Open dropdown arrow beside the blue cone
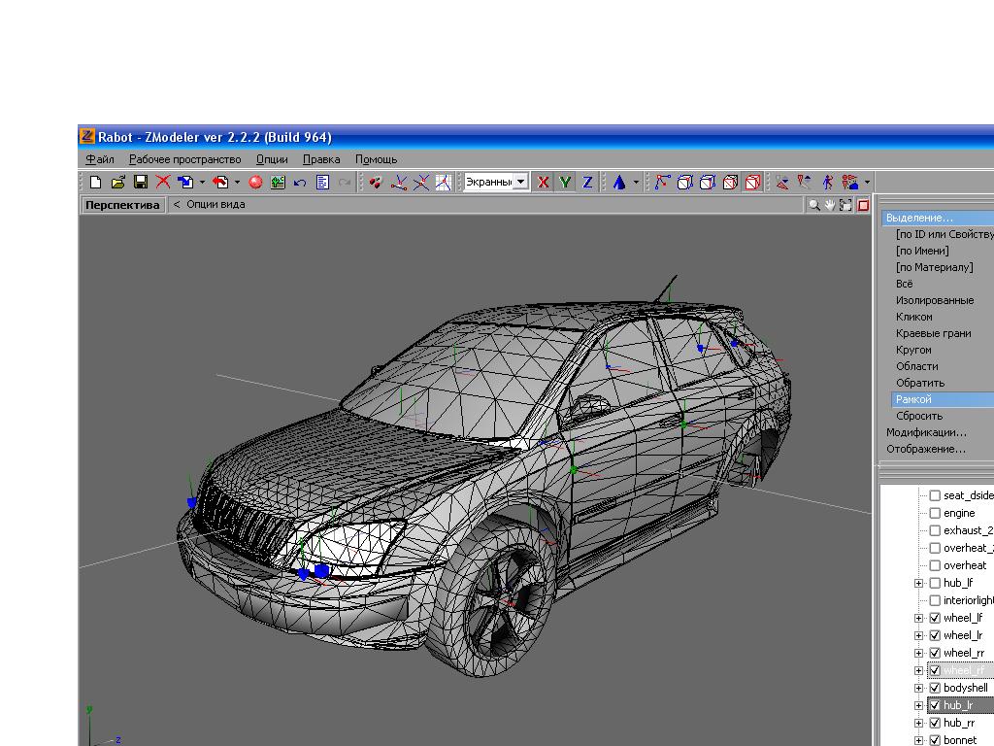Viewport: 994px width, 746px height. [636, 183]
